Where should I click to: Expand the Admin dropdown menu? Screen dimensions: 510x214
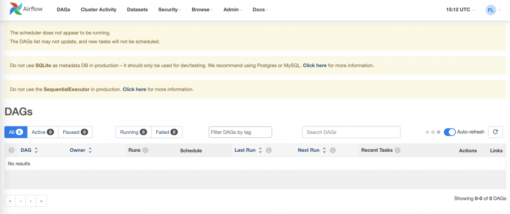(232, 9)
